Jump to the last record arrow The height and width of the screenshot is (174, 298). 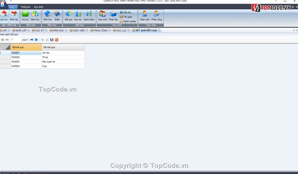36,40
